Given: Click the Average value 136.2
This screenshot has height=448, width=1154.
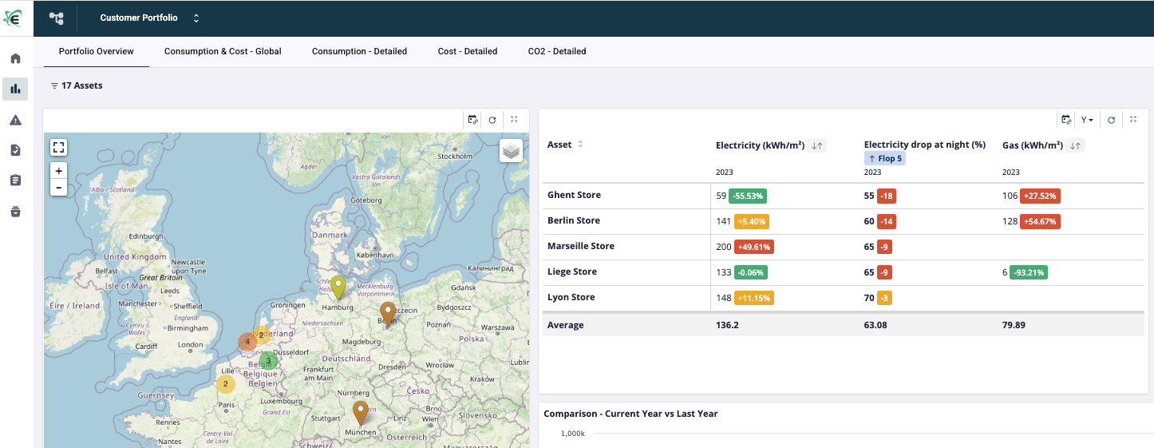Looking at the screenshot, I should pyautogui.click(x=727, y=325).
